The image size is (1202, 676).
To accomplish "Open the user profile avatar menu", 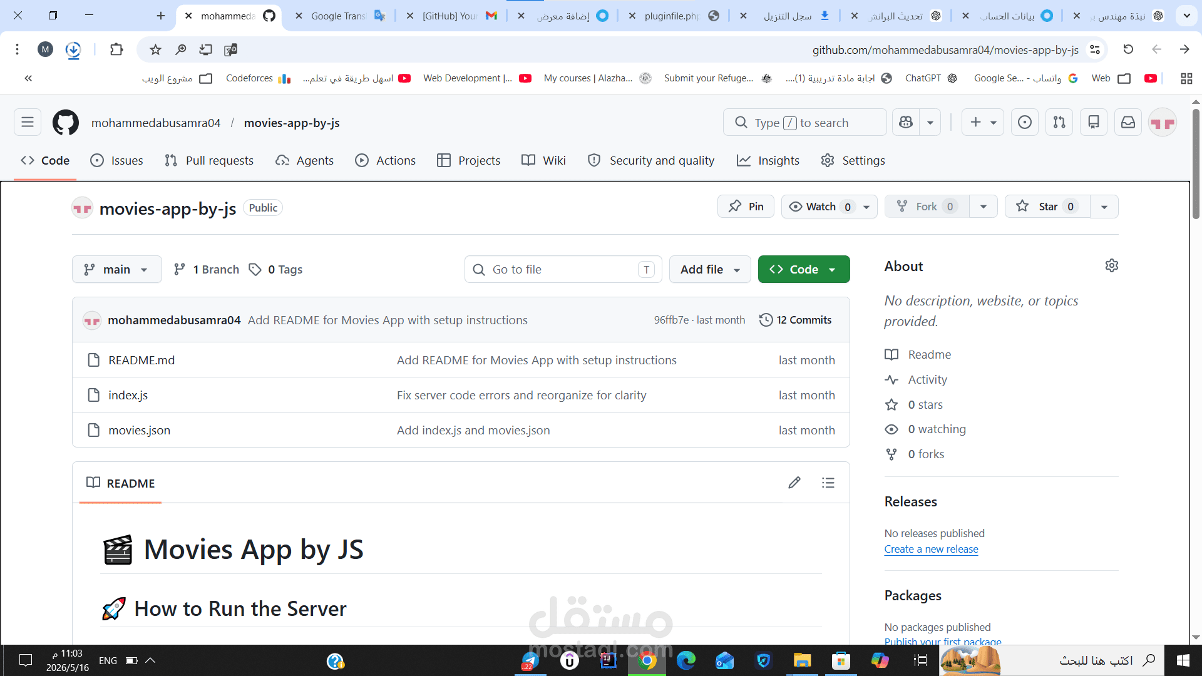I will point(1163,122).
